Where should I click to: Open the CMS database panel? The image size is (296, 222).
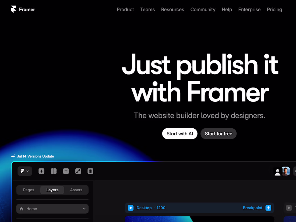(90, 171)
